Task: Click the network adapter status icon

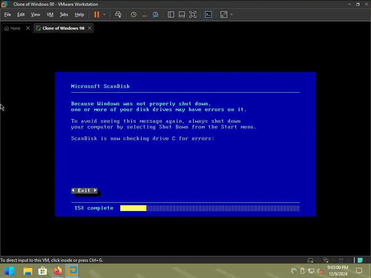Action: tap(326, 260)
